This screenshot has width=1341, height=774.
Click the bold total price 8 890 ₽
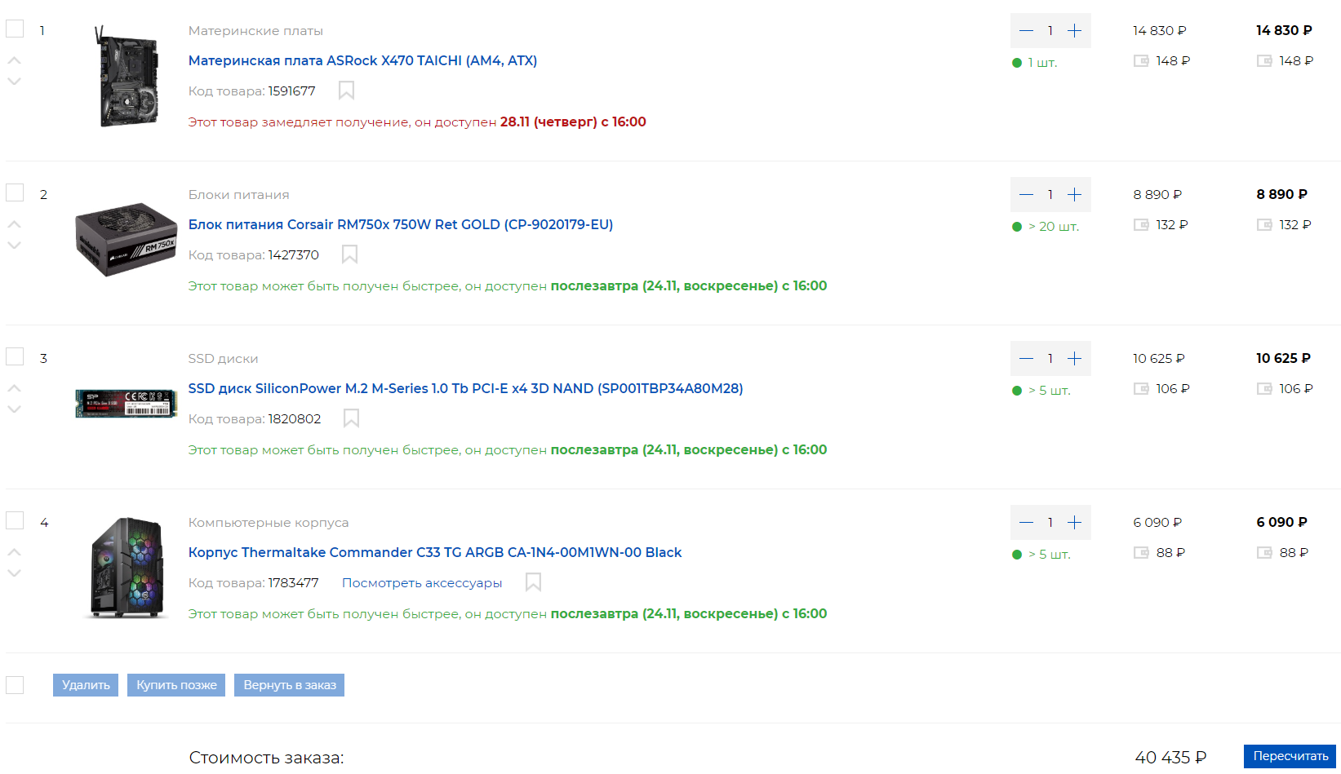click(x=1281, y=194)
